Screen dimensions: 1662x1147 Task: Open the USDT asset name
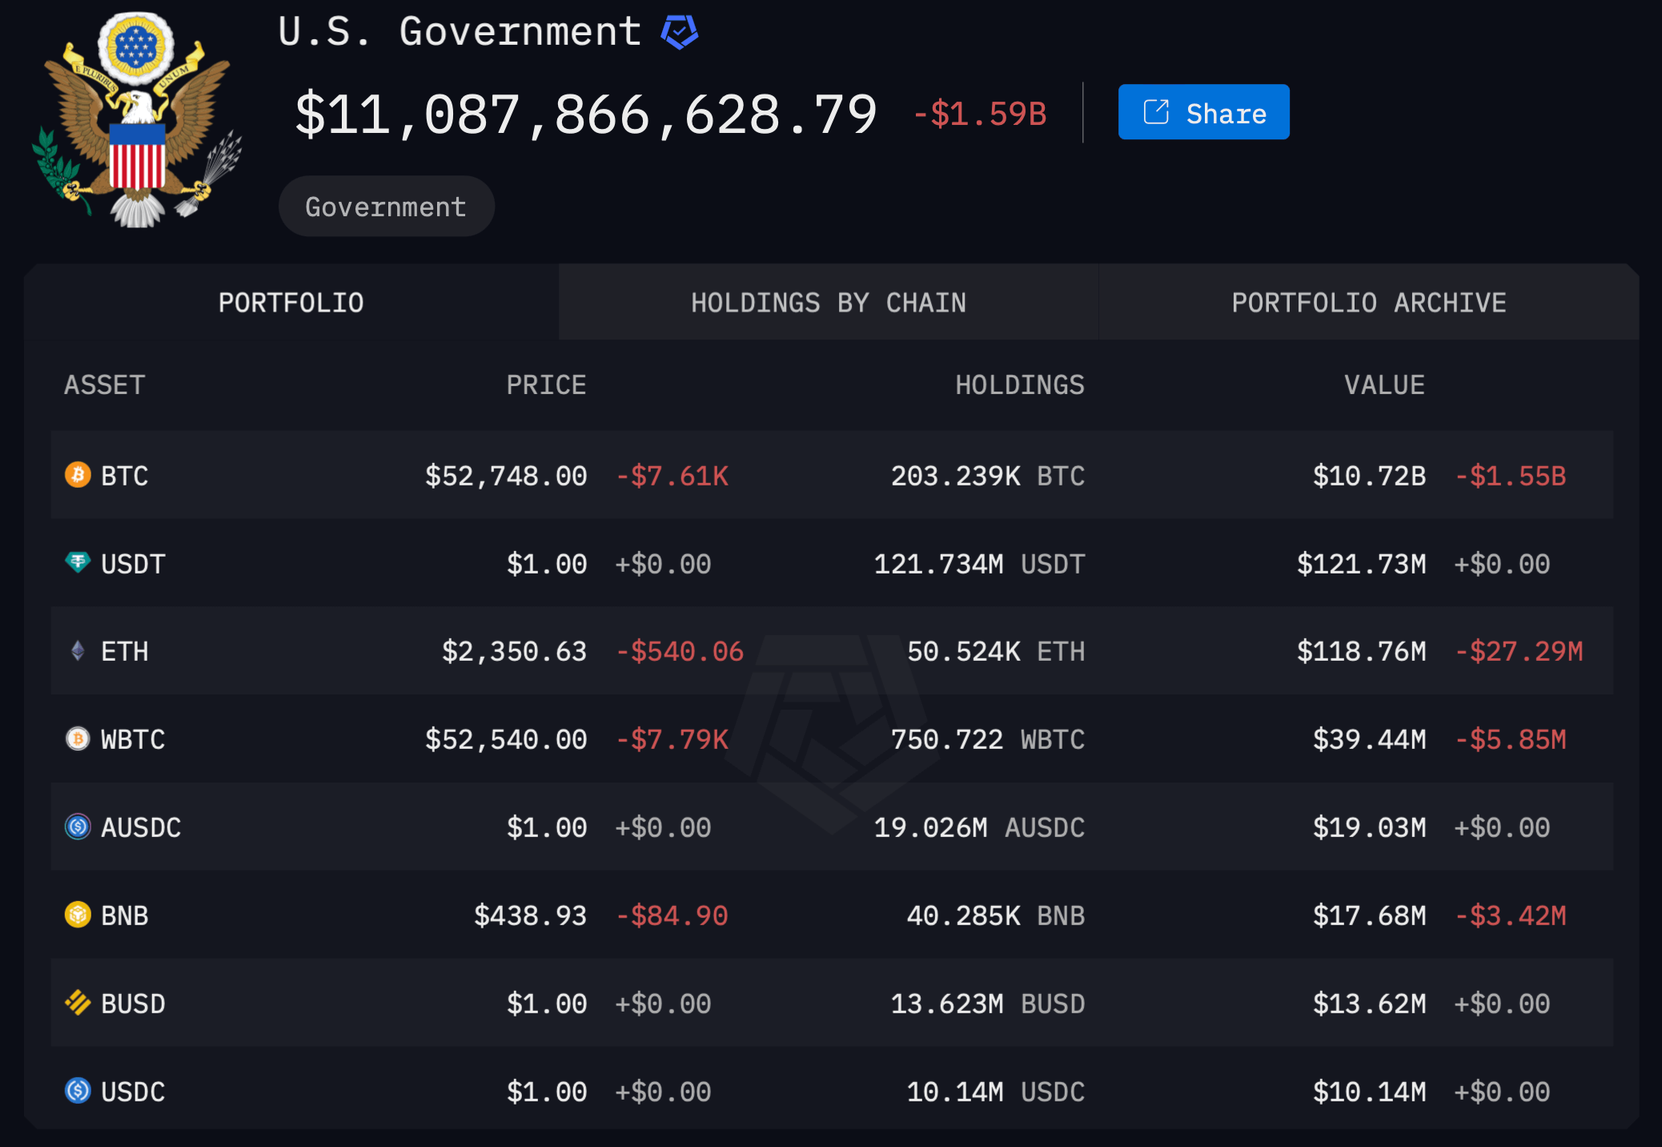(133, 564)
